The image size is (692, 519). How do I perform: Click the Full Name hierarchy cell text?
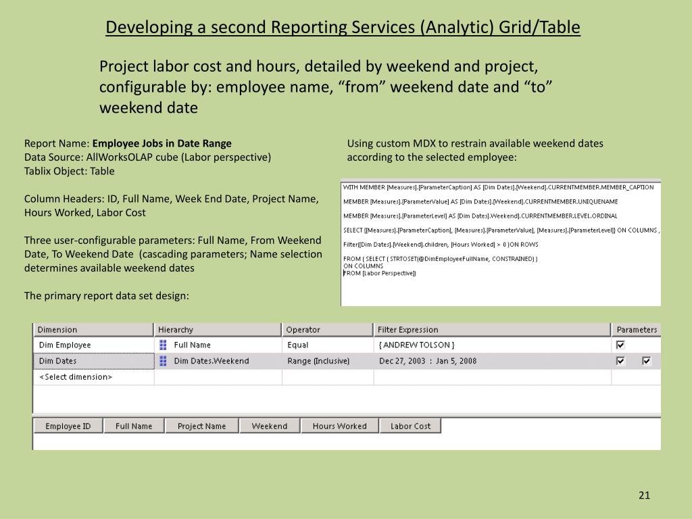[192, 345]
